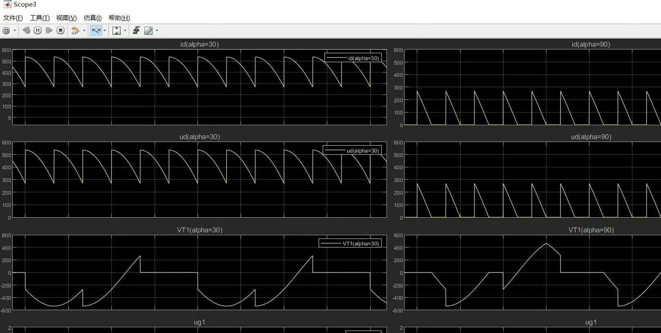Click the Scope3 window title text
The image size is (661, 333).
pyautogui.click(x=25, y=4)
